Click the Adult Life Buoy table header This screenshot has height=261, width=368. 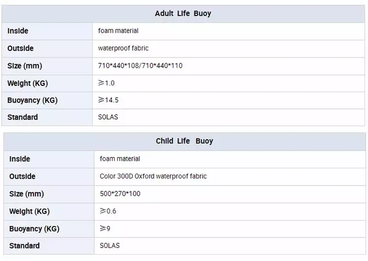coord(183,13)
